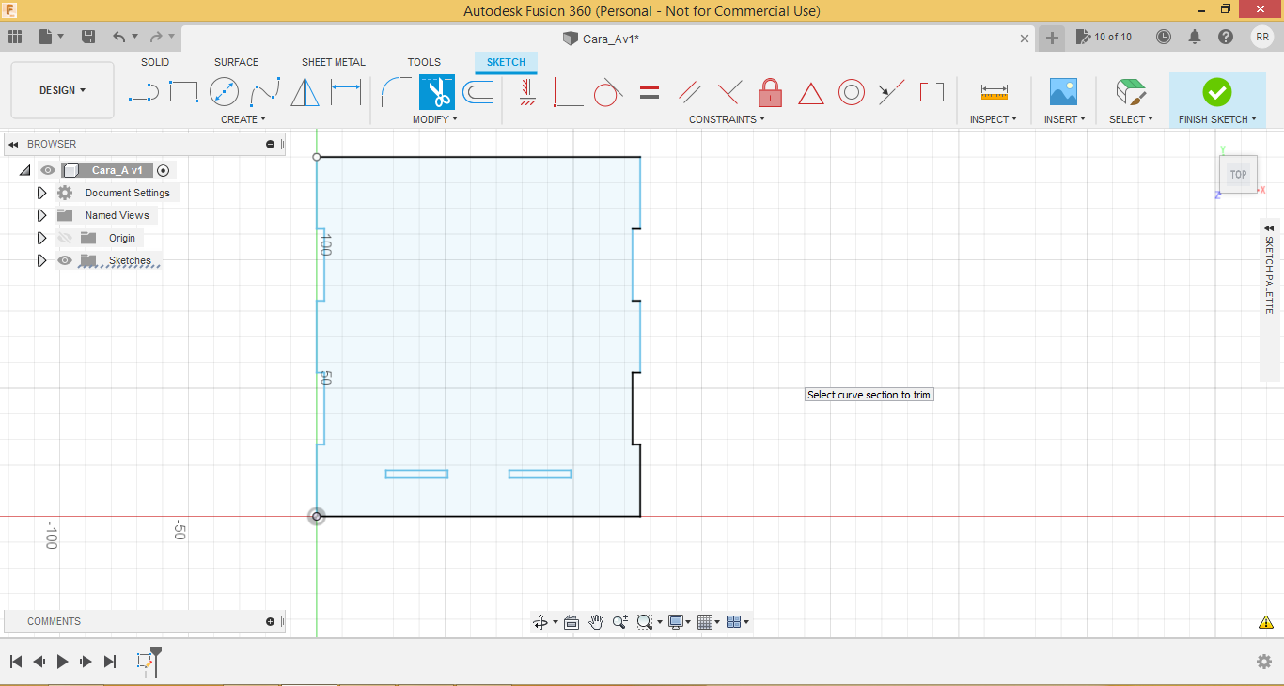Open the data panel grid icon
The width and height of the screenshot is (1284, 686).
tap(15, 37)
